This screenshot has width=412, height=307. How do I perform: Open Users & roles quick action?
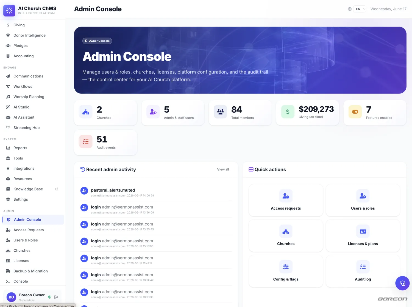pos(363,200)
